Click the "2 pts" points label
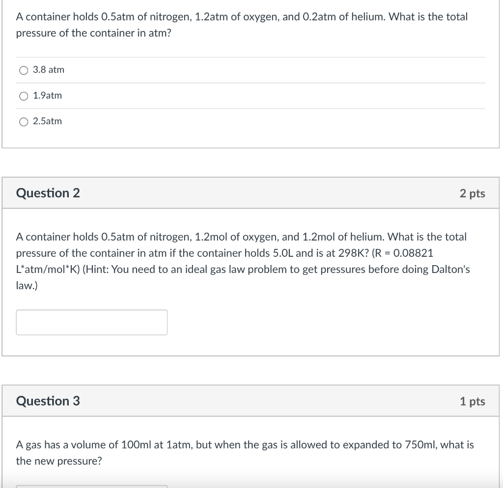503x488 pixels. 472,193
